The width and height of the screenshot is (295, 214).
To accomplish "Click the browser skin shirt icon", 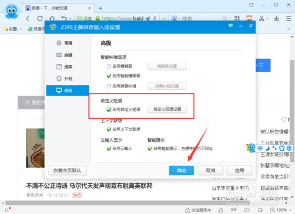I will (x=251, y=5).
